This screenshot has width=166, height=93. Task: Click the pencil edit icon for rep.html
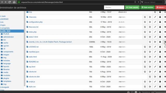tap(155, 67)
